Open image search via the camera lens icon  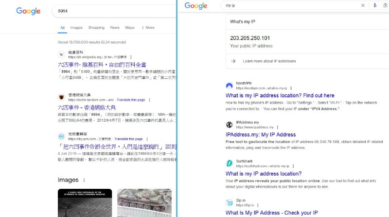pyautogui.click(x=386, y=5)
